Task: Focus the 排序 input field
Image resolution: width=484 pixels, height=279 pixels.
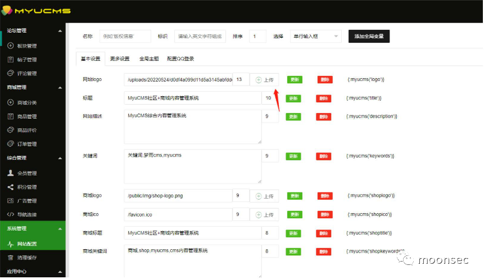Action: [258, 37]
